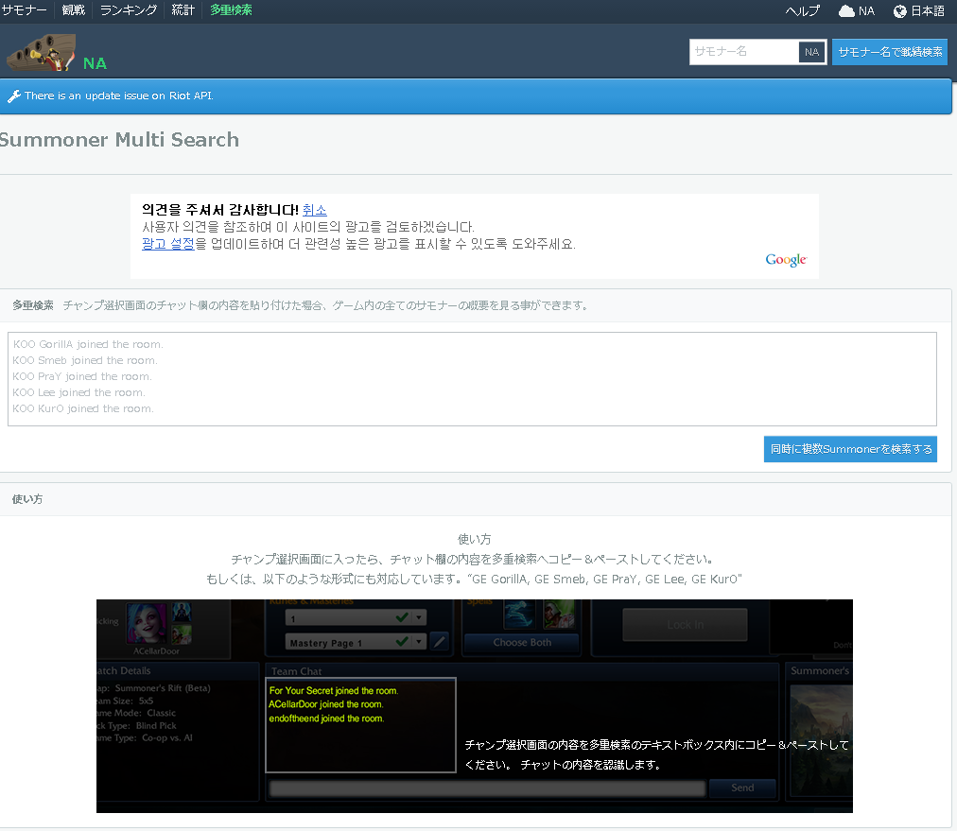This screenshot has height=831, width=957.
Task: Click the Google logo in the ad
Action: tap(786, 260)
